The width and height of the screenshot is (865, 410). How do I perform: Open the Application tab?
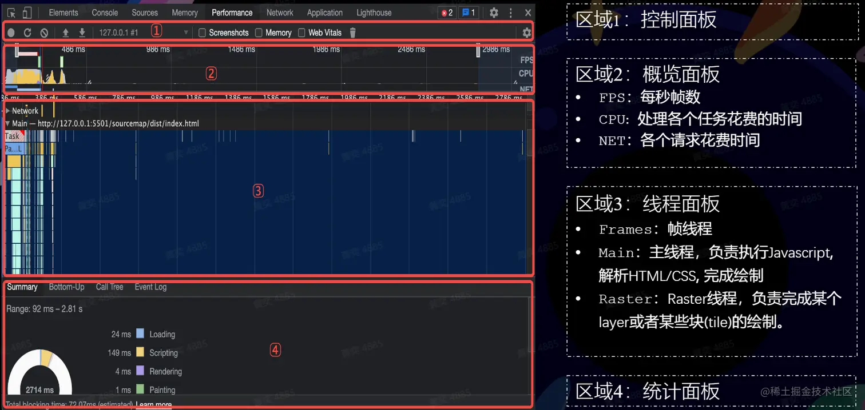click(325, 13)
